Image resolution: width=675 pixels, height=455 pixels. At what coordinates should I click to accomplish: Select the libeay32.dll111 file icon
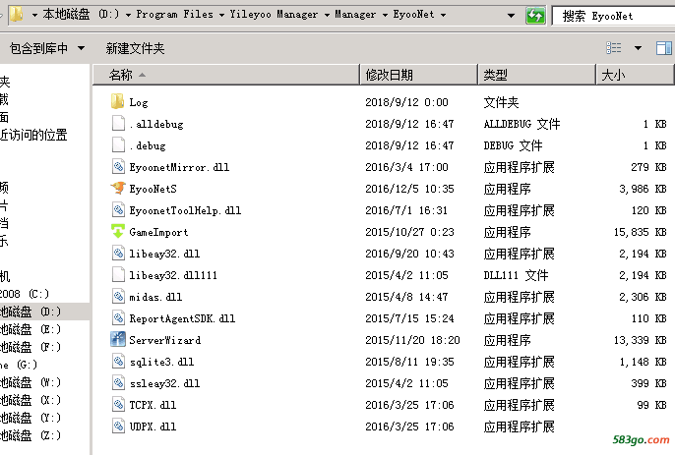tap(118, 274)
